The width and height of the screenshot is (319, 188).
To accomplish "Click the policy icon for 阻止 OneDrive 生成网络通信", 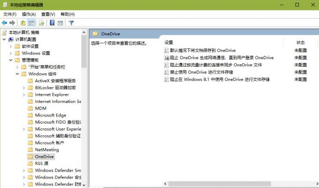I will click(x=166, y=58).
